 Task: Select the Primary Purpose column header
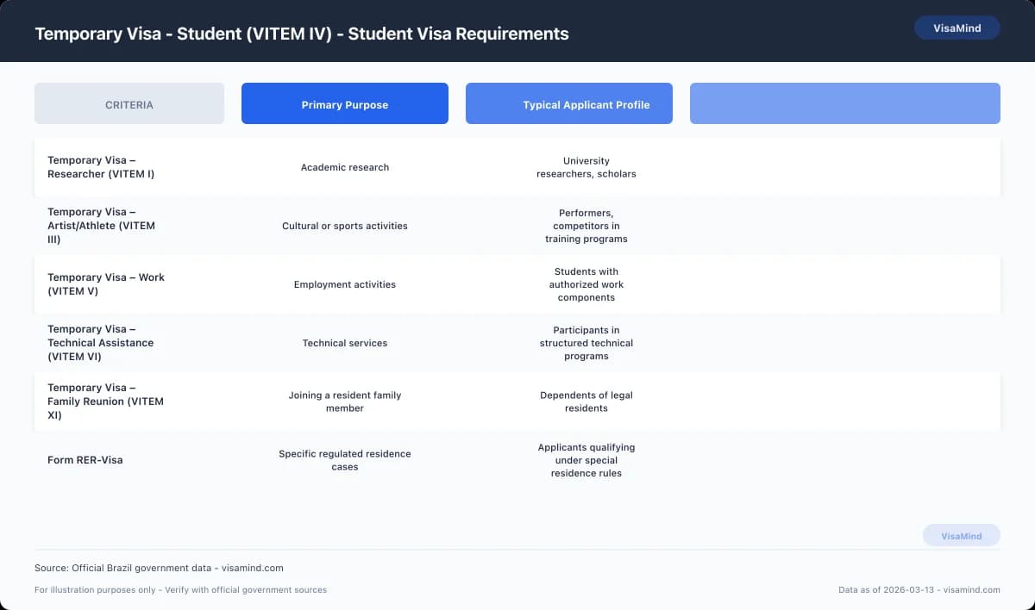[x=344, y=103]
